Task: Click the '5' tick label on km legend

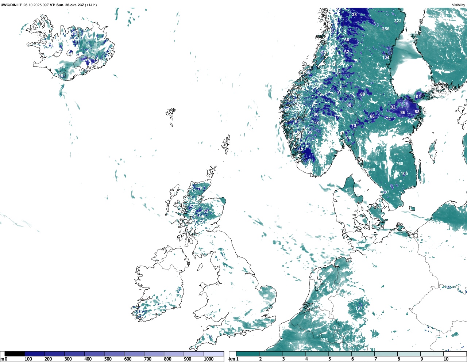Action: 329,359
